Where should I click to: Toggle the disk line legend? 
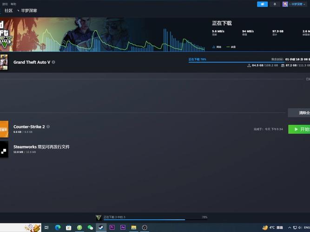tap(231, 47)
